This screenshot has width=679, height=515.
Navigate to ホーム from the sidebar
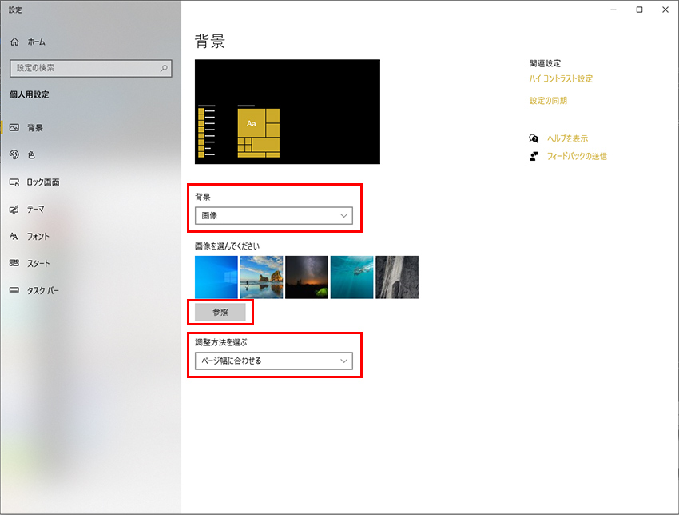pyautogui.click(x=32, y=42)
